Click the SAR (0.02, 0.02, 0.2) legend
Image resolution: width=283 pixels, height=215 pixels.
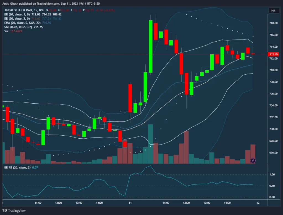[x=18, y=27]
